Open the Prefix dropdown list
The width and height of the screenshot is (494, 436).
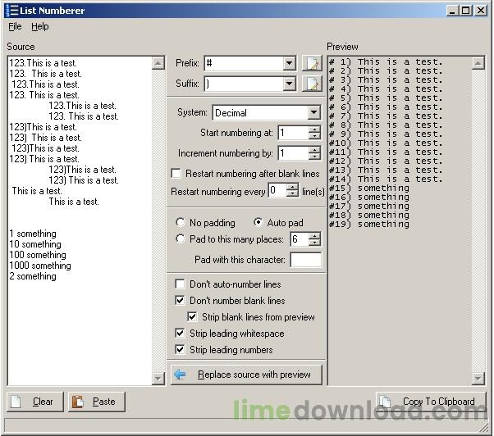tap(289, 63)
